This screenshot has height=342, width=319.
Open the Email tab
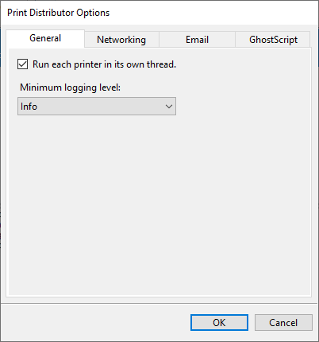197,40
